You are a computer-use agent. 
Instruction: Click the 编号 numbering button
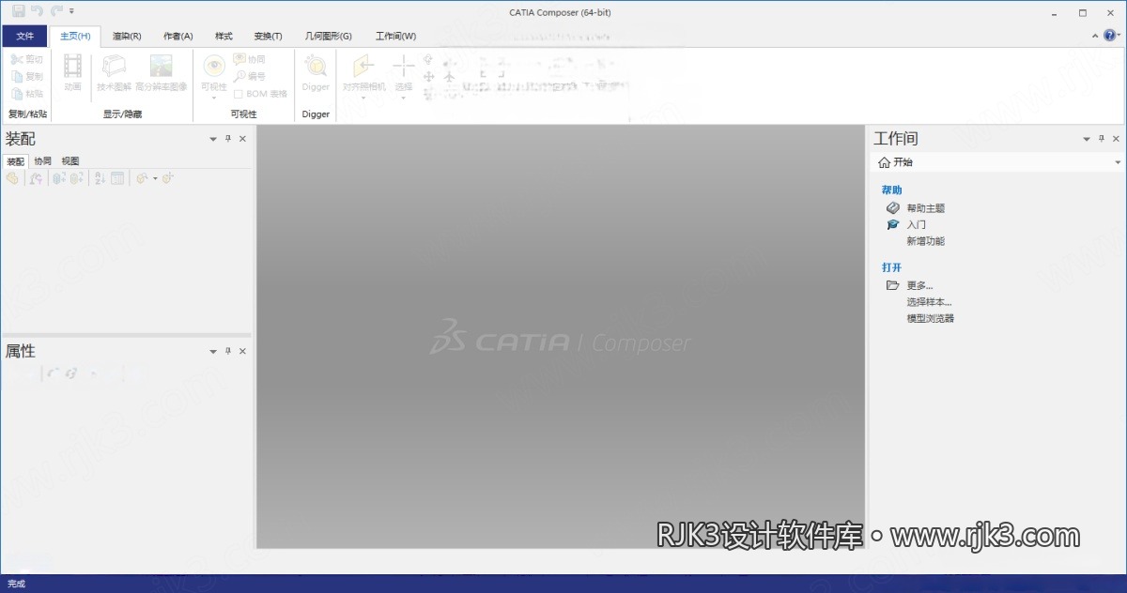point(250,76)
